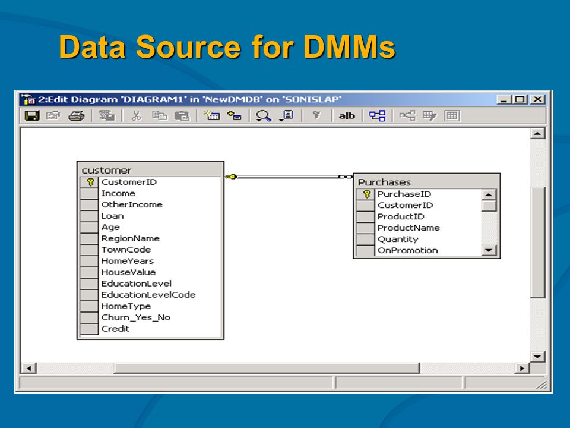Image resolution: width=570 pixels, height=428 pixels.
Task: Select the OtherIncome column name
Action: pyautogui.click(x=132, y=204)
